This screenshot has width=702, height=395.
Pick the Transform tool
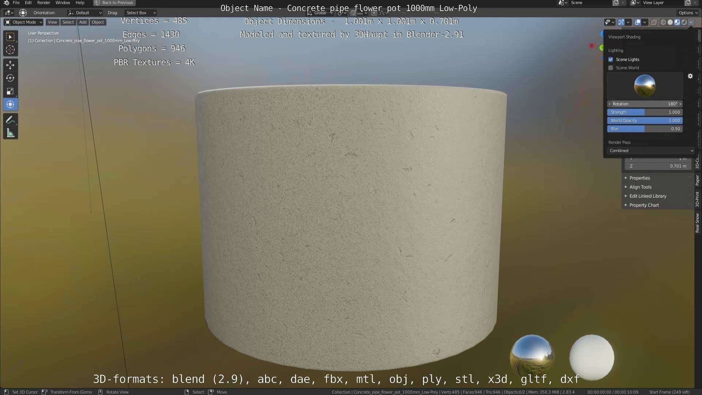tap(10, 105)
